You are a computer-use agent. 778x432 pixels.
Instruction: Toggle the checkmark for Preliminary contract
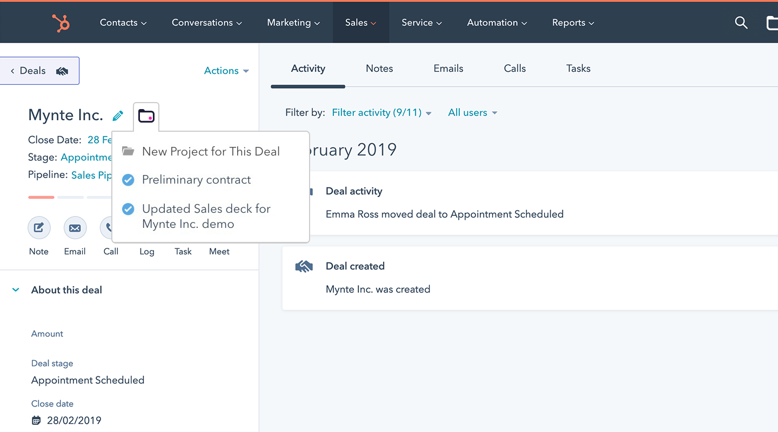[x=128, y=180]
